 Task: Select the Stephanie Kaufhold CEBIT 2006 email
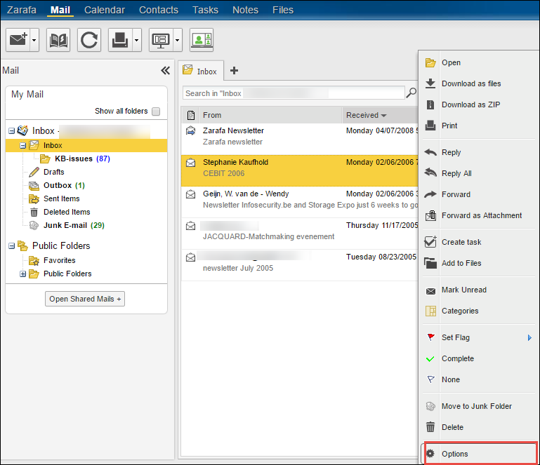[300, 170]
